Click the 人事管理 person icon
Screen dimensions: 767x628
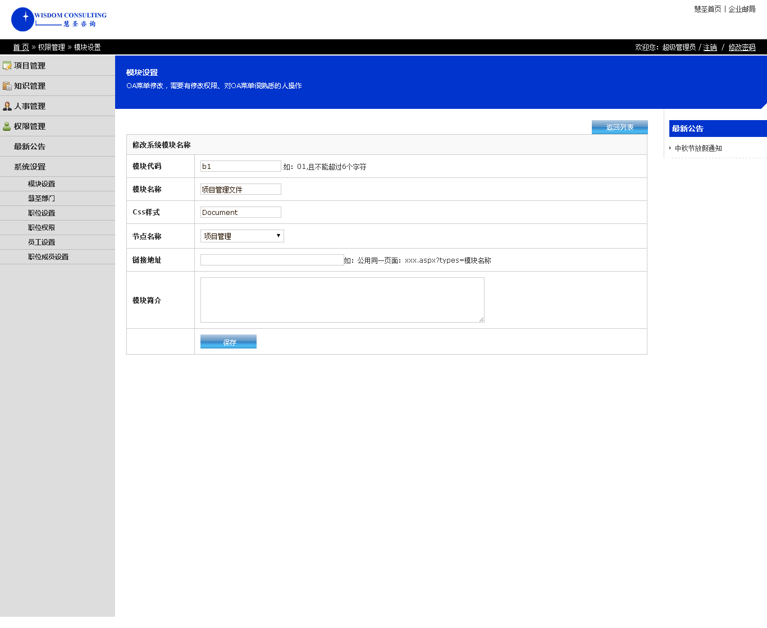(7, 106)
